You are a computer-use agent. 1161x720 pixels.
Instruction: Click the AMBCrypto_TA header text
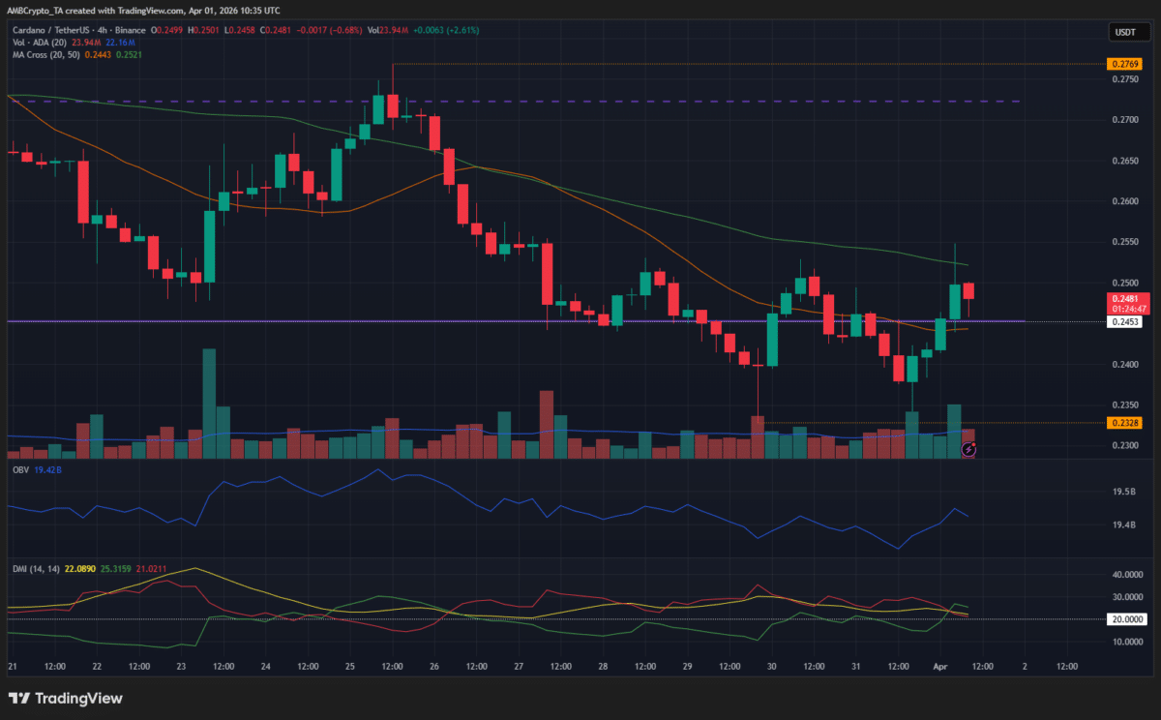[32, 11]
